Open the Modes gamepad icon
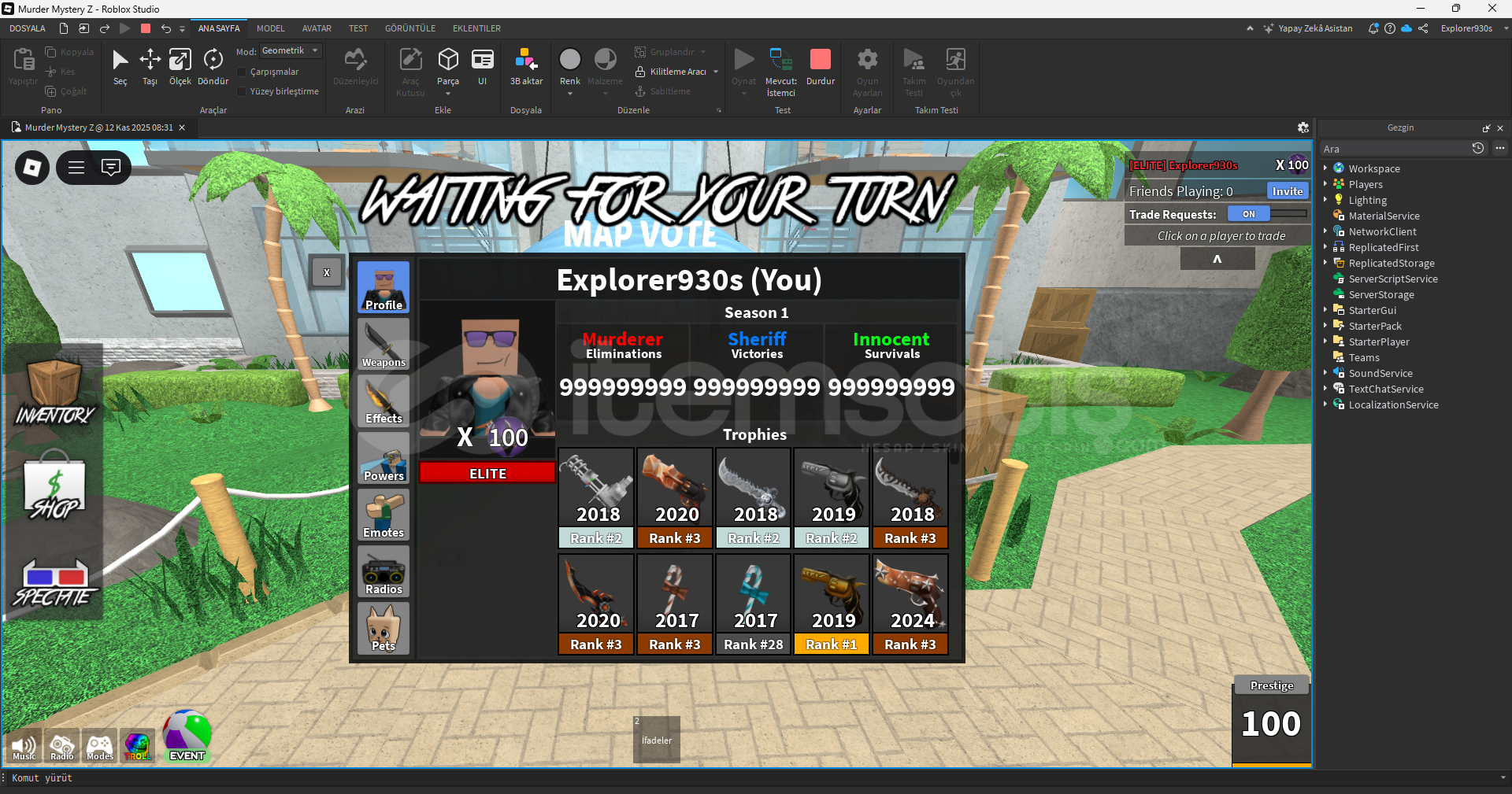The height and width of the screenshot is (794, 1512). (100, 747)
